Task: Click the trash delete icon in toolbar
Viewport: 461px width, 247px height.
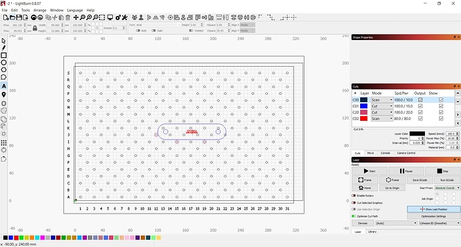Action: pyautogui.click(x=68, y=17)
